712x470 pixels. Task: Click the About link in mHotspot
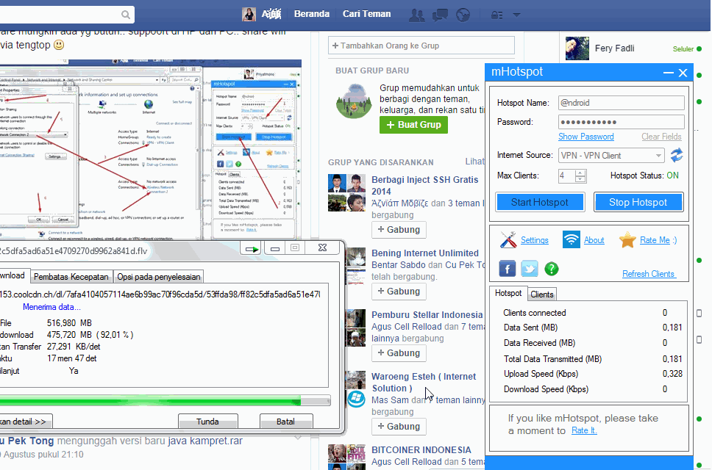594,239
